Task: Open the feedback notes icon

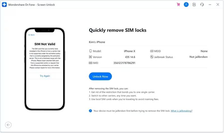Action: click(x=194, y=4)
